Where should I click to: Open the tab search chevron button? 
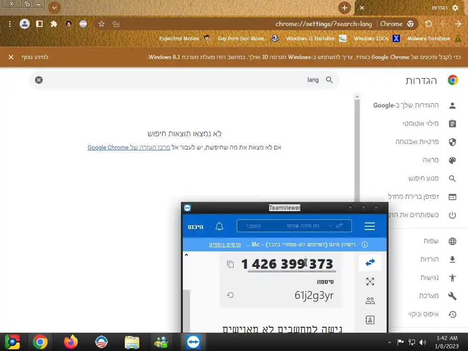54,8
